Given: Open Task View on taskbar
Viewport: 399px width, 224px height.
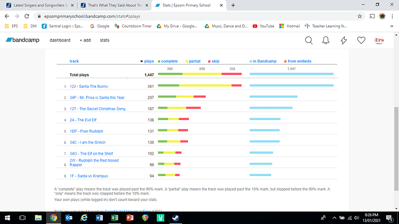Looking at the screenshot, I should click(23, 218).
